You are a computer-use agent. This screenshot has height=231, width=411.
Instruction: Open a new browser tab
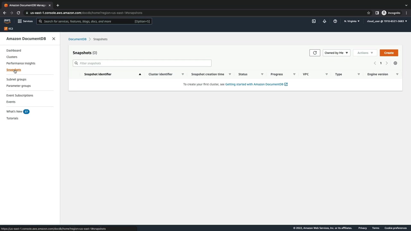(x=58, y=5)
